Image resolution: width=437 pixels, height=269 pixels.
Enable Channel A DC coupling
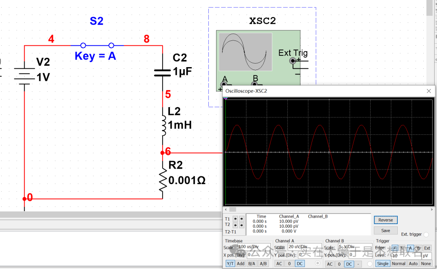click(299, 264)
